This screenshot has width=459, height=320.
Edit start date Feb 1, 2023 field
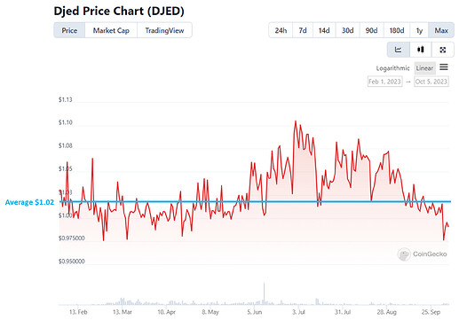pyautogui.click(x=384, y=82)
